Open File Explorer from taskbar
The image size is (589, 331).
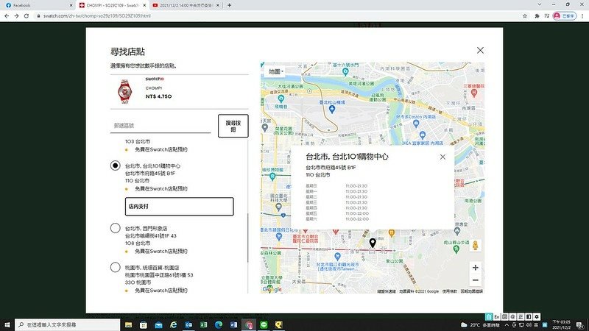coord(128,324)
